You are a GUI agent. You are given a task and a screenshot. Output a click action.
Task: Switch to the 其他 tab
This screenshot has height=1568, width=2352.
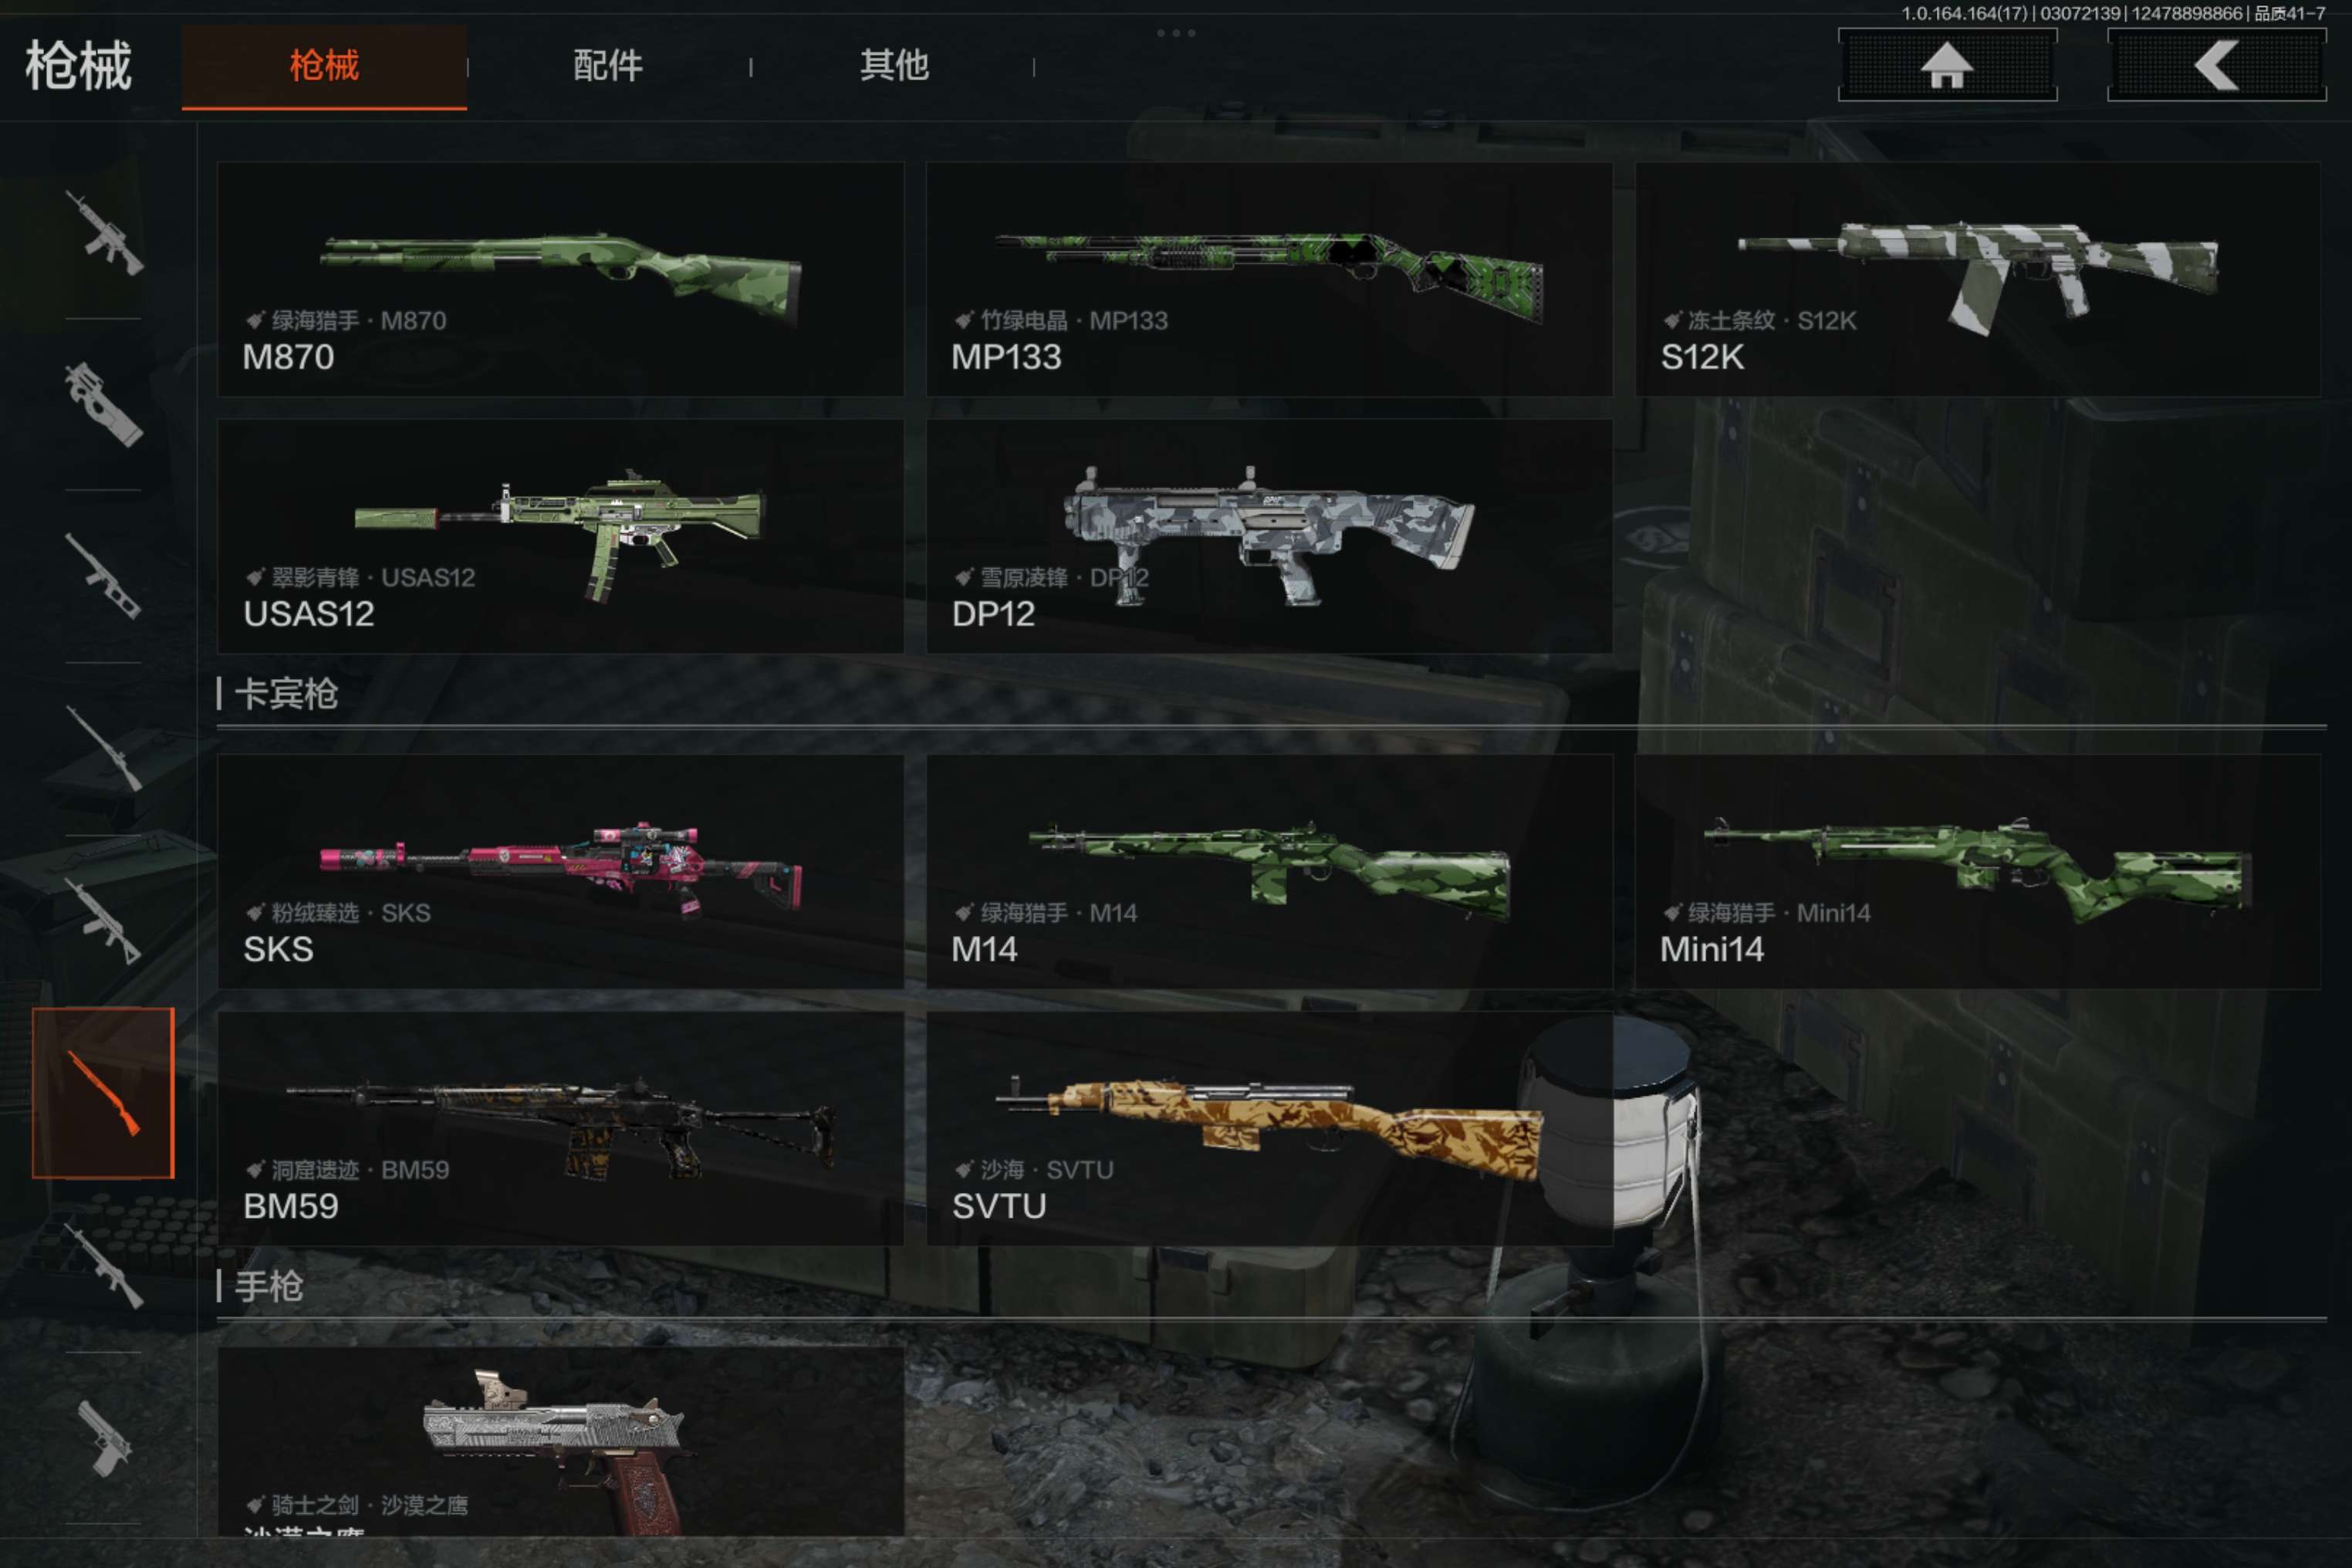click(894, 66)
